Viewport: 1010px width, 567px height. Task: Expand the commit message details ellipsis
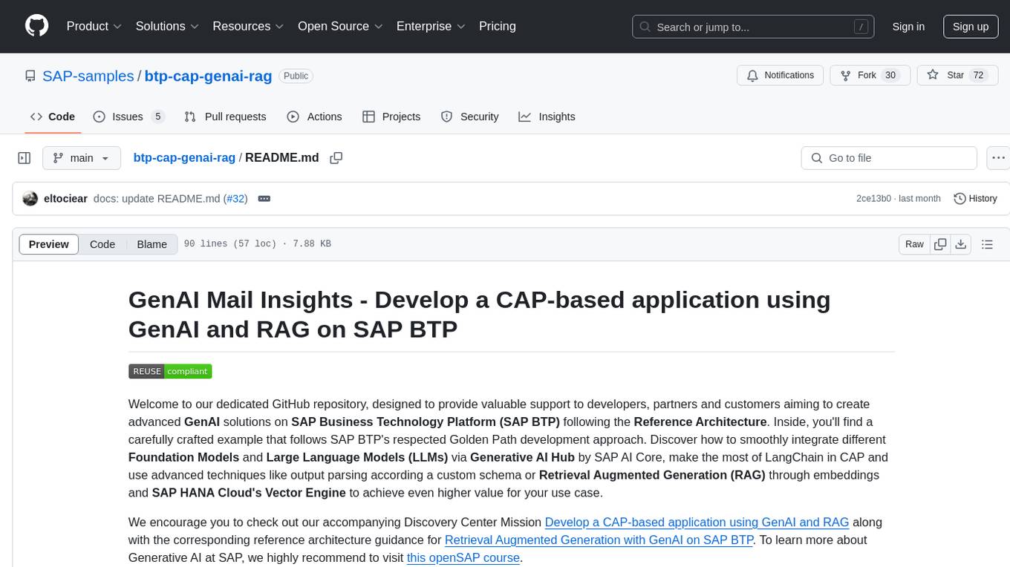[x=264, y=199]
